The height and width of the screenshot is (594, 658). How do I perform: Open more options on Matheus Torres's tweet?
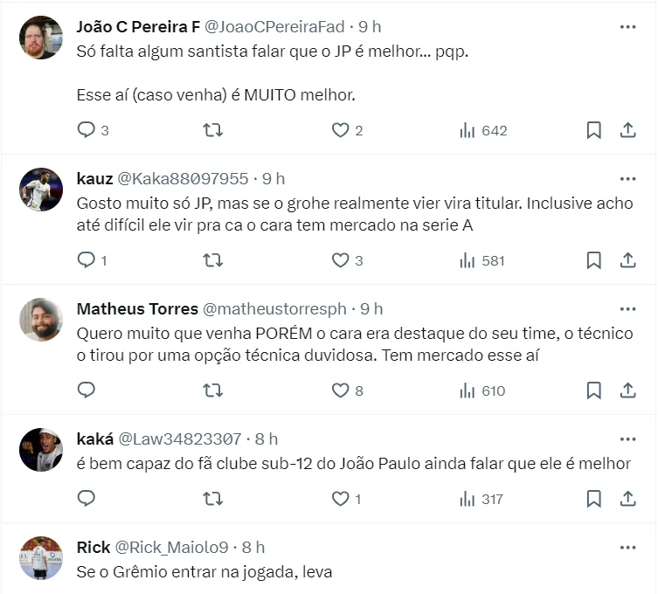(x=627, y=309)
